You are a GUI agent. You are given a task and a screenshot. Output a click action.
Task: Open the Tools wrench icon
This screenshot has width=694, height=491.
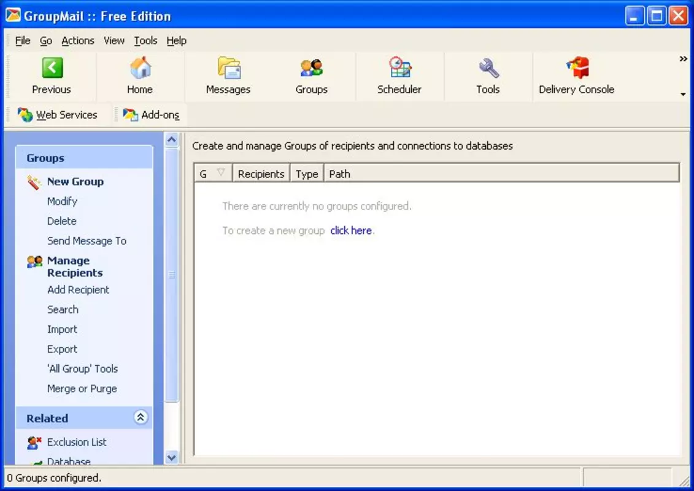tap(488, 68)
